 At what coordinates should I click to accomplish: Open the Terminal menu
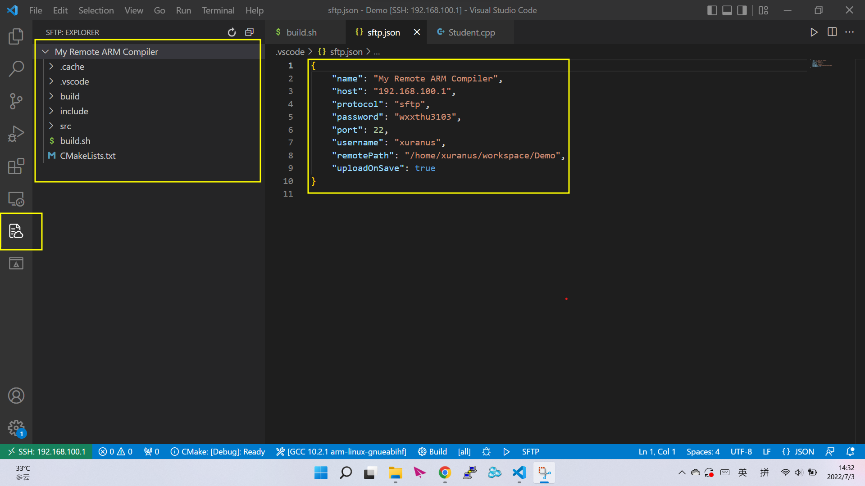click(x=218, y=10)
